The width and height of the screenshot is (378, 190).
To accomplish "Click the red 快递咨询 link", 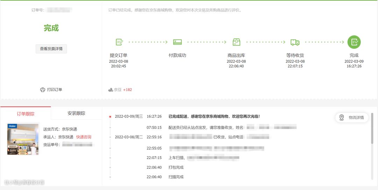I will tap(84, 137).
